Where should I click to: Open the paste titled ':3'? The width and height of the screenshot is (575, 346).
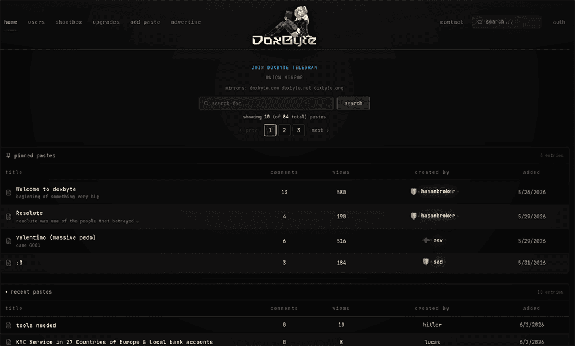point(20,263)
